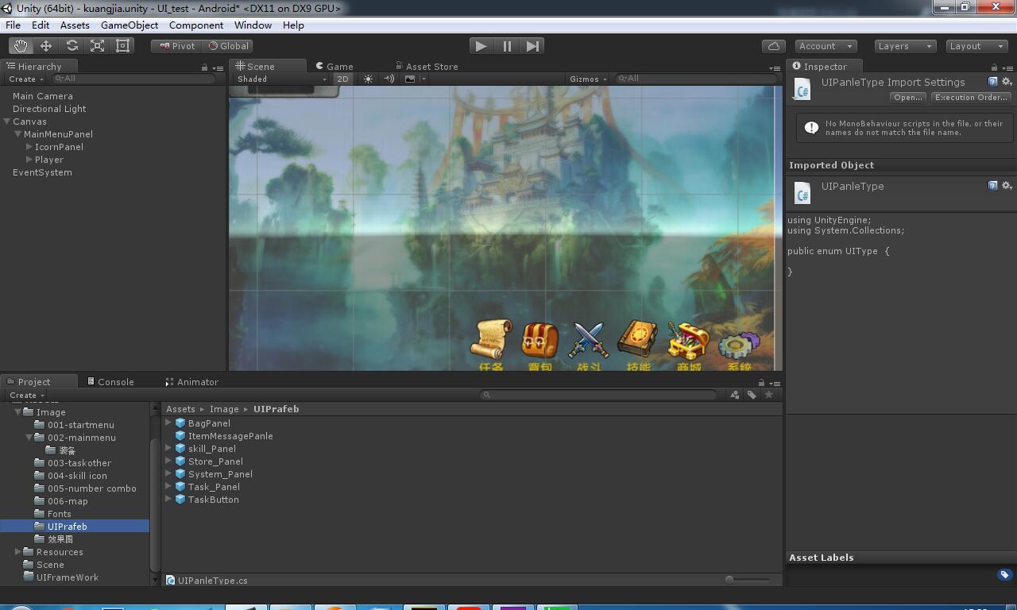This screenshot has width=1017, height=610.
Task: Toggle Global/Local handle rotation
Action: tap(228, 46)
